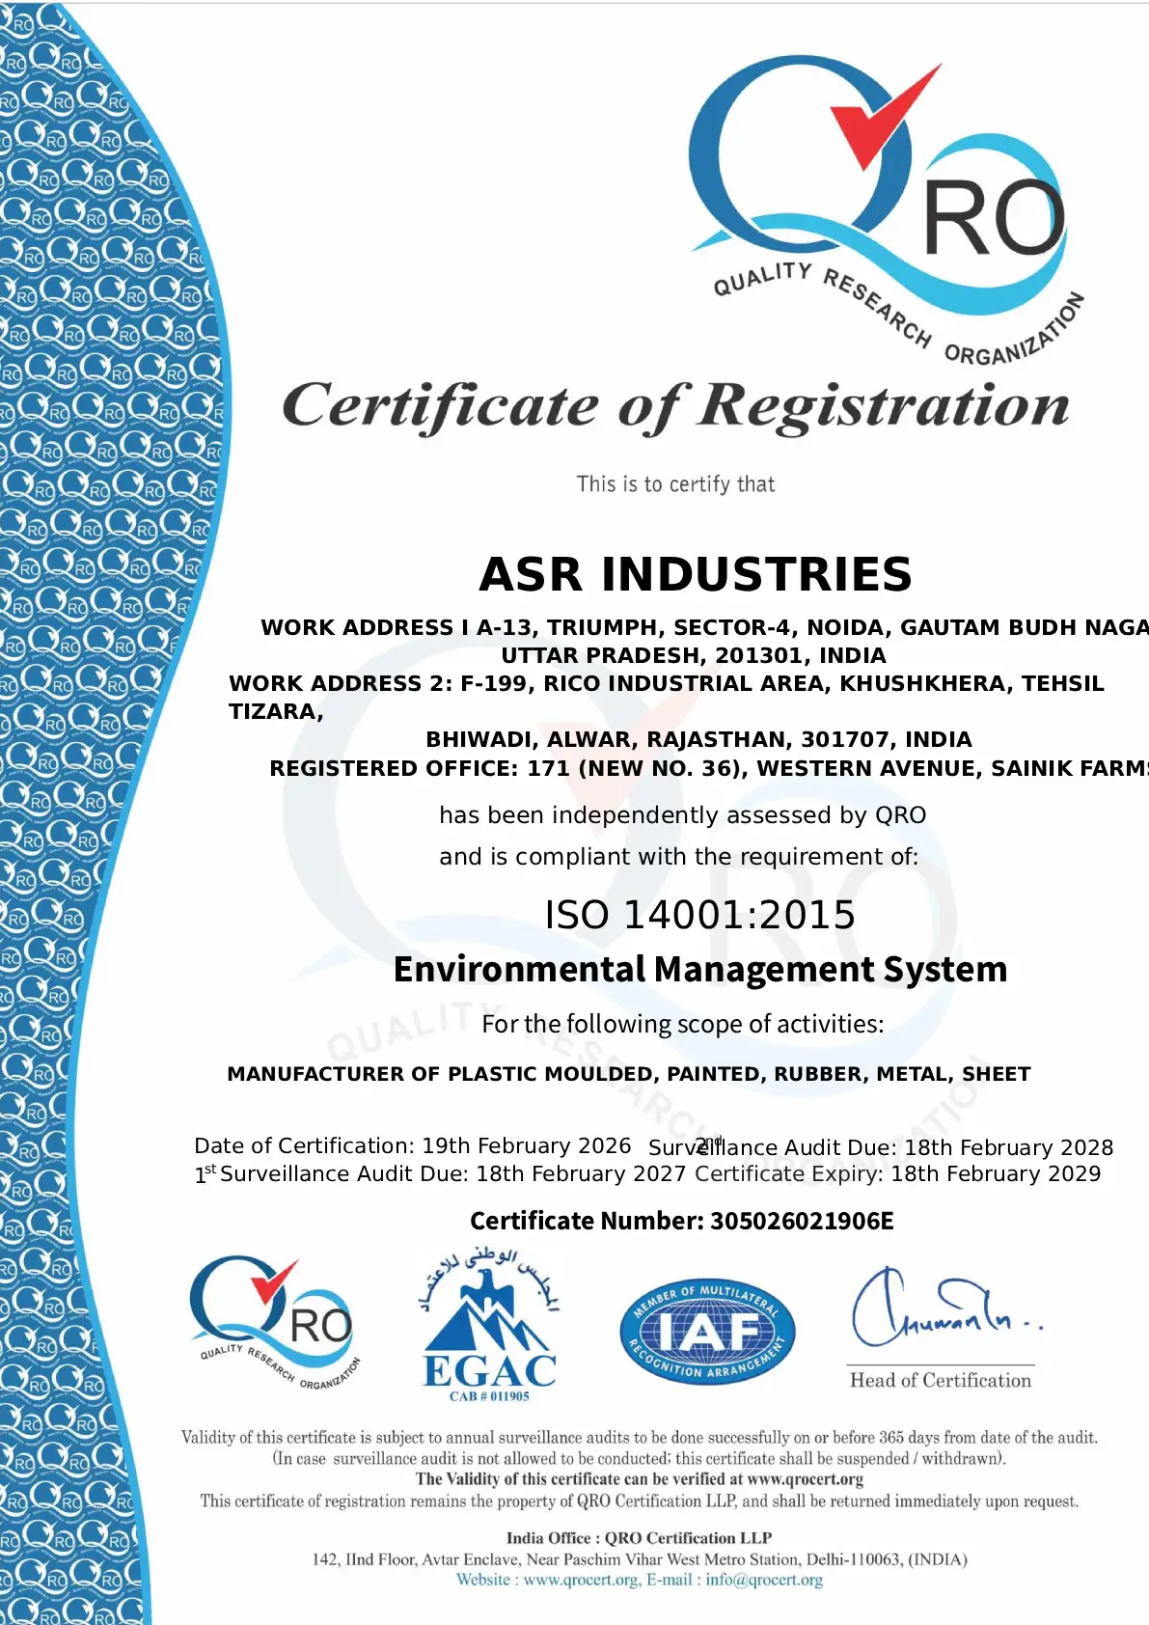Select the ASR INDUSTRIES company name

point(695,574)
